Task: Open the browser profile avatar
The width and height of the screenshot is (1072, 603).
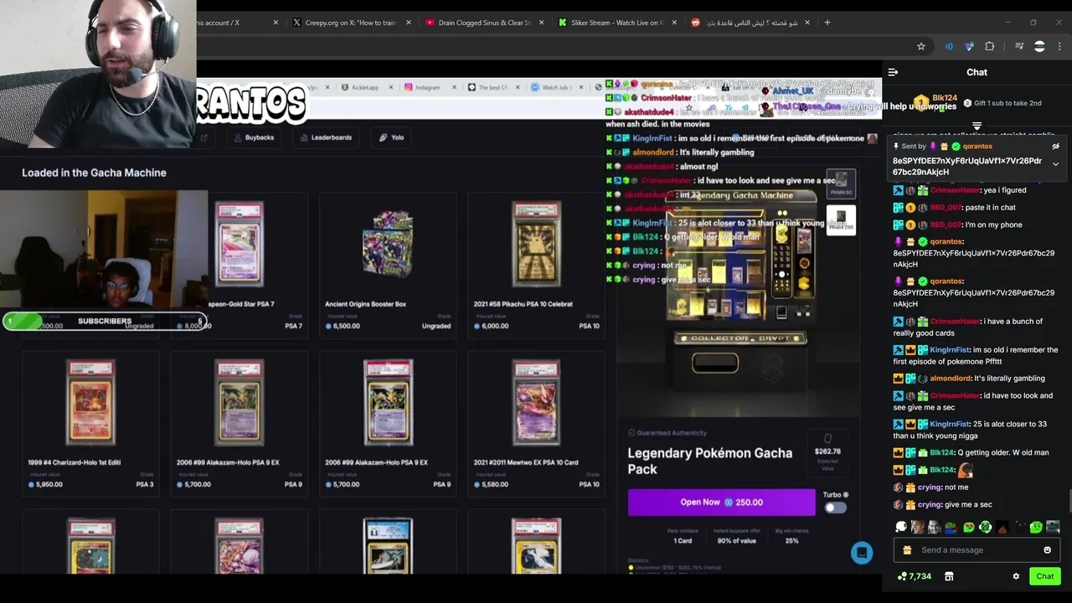Action: 1039,46
